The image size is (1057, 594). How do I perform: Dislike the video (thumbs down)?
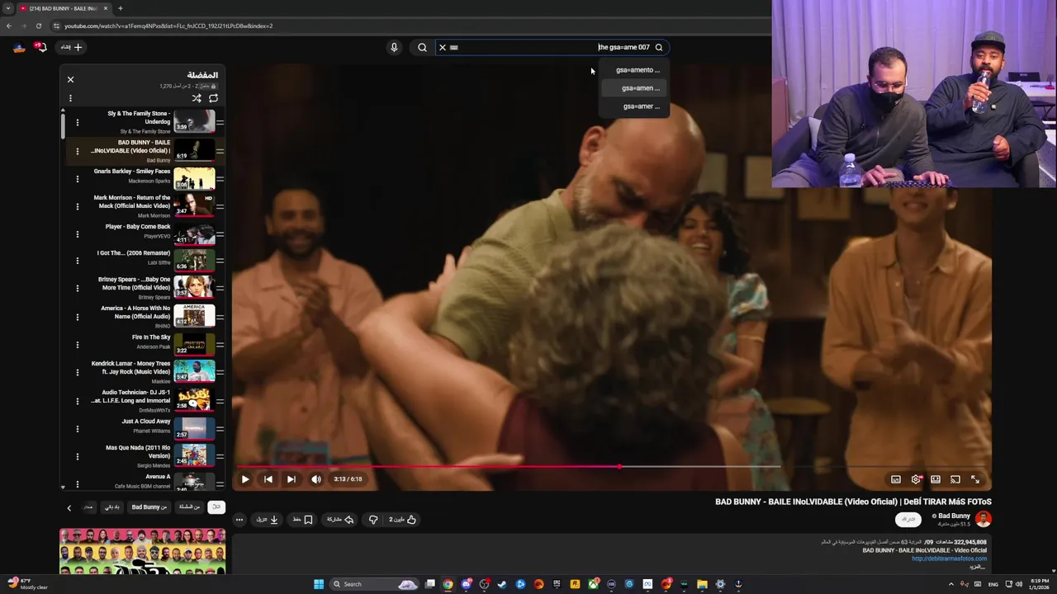[x=373, y=520]
